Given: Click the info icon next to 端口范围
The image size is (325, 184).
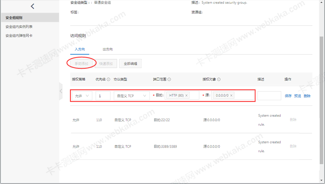Looking at the screenshot, I should tap(169, 79).
